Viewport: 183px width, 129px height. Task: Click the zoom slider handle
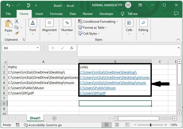[x=151, y=125]
